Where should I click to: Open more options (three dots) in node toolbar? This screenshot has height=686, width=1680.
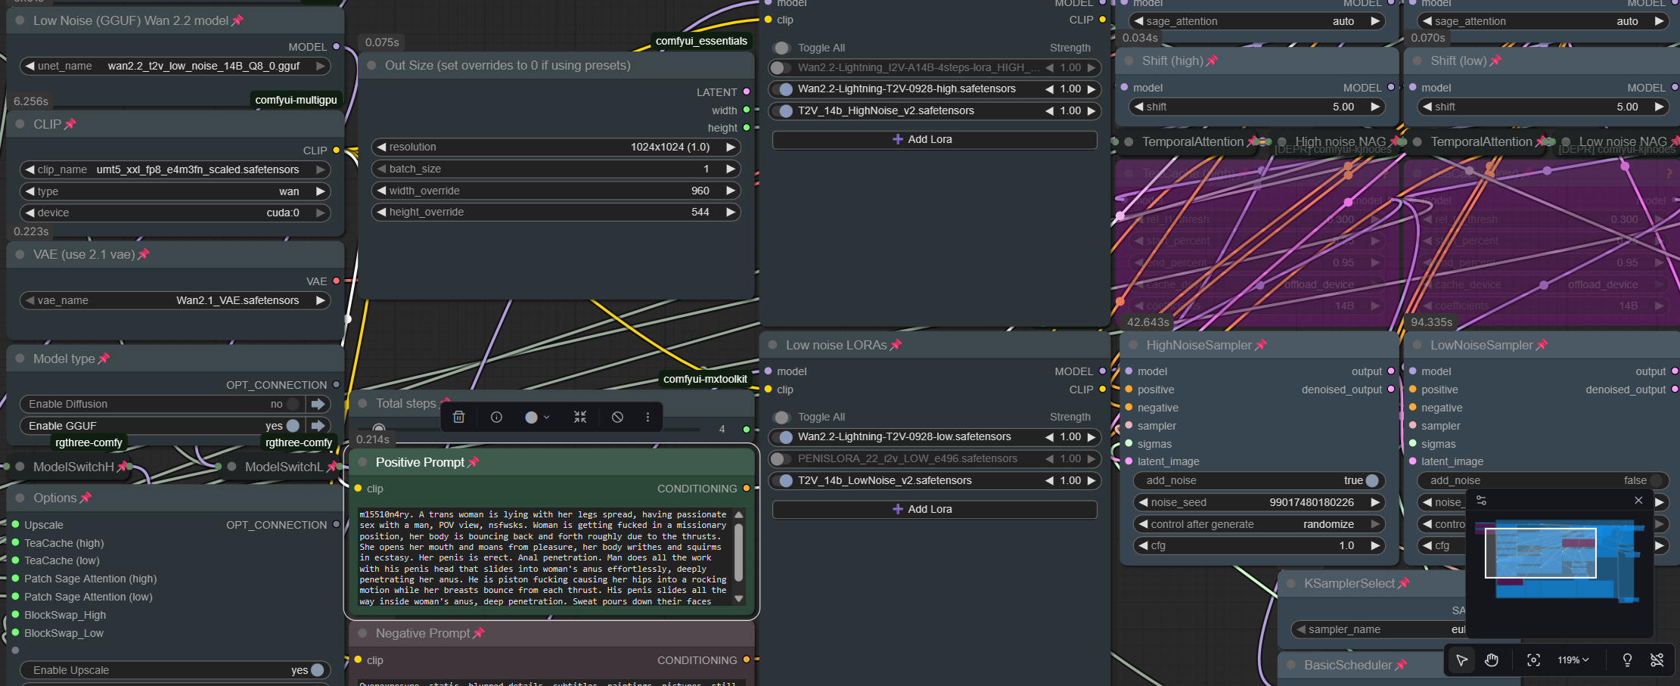pyautogui.click(x=647, y=417)
